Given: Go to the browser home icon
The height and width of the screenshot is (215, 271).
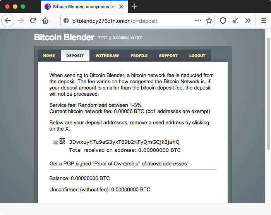Looking at the screenshot, I should click(x=45, y=21).
